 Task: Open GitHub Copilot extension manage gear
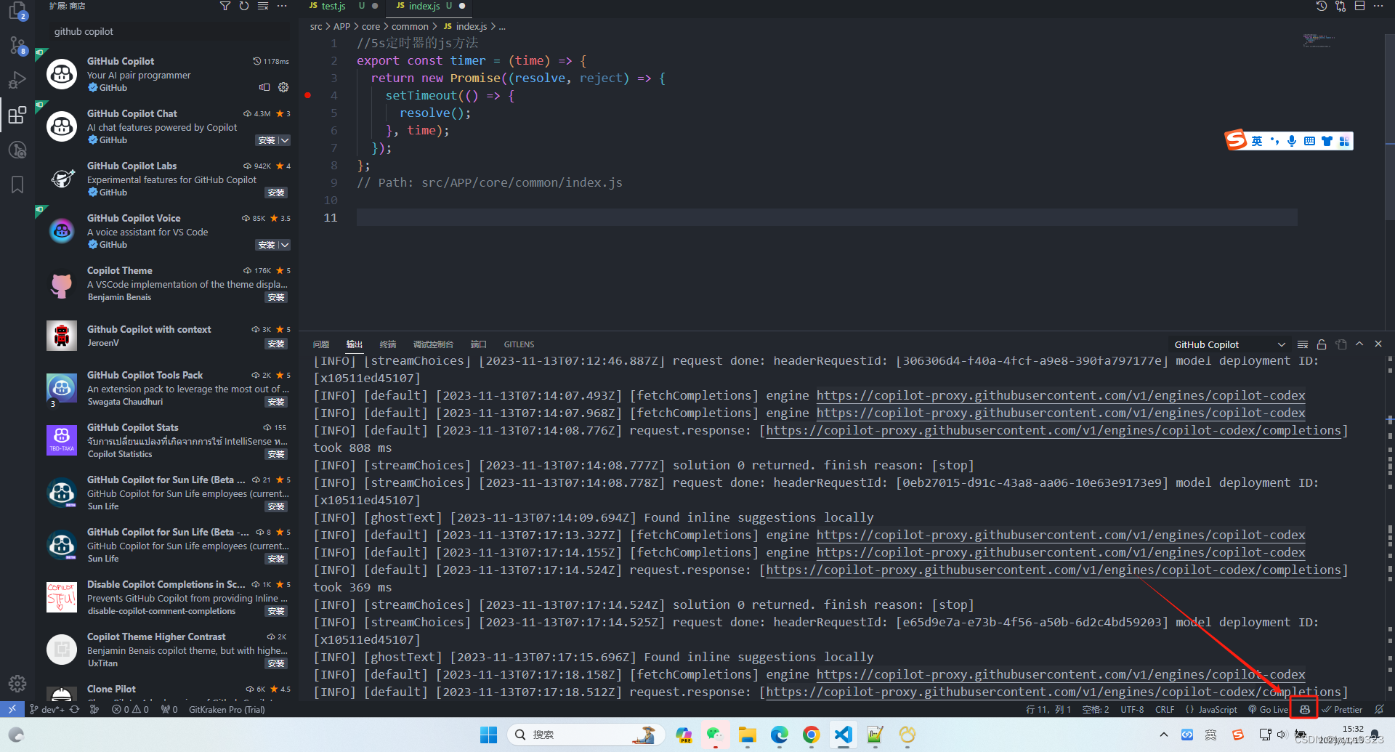(283, 87)
